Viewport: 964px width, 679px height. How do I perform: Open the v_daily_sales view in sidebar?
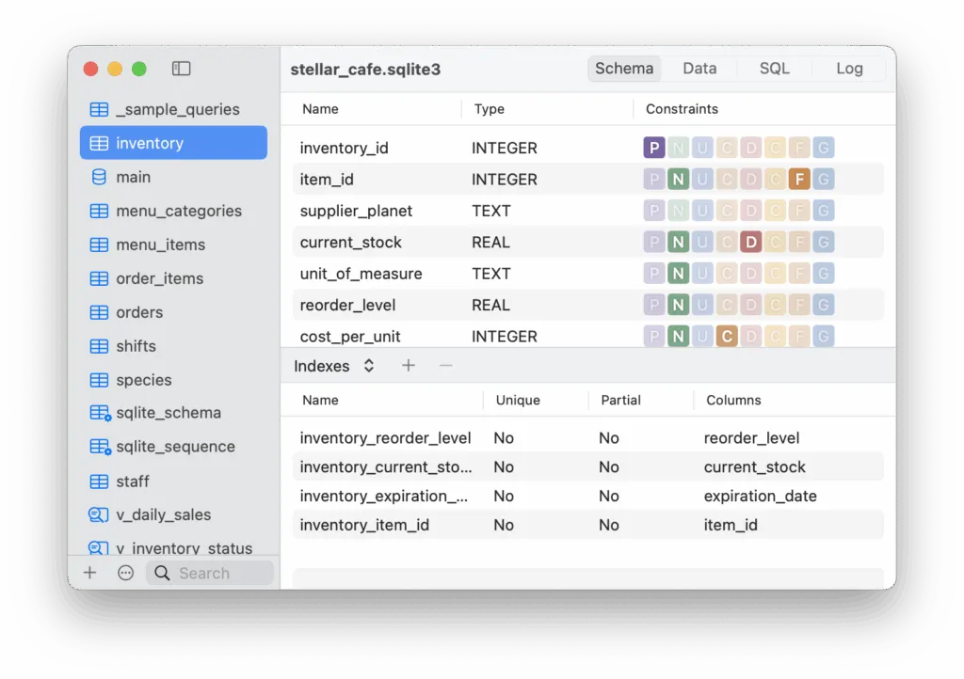[x=163, y=514]
